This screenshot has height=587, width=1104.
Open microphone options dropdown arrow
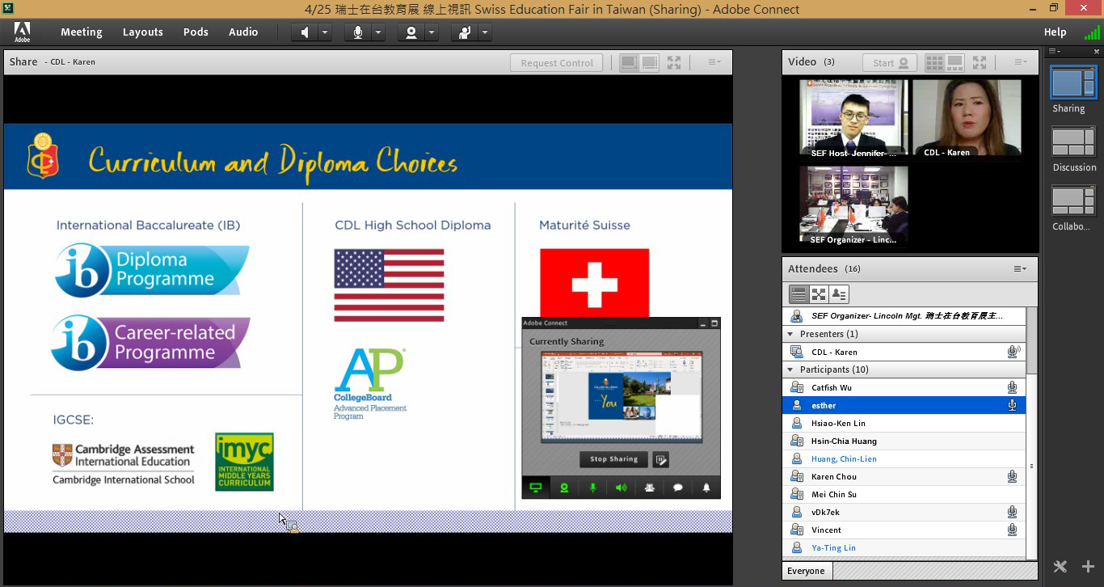pos(378,32)
